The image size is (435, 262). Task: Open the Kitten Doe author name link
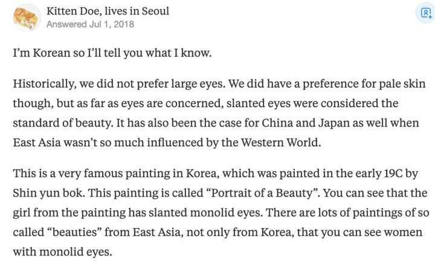[x=72, y=11]
